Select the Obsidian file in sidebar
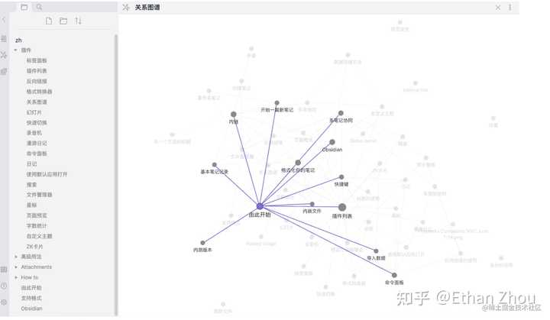The width and height of the screenshot is (550, 320). click(32, 309)
